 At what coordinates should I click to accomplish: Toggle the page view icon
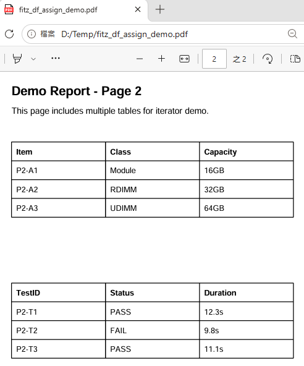point(295,59)
